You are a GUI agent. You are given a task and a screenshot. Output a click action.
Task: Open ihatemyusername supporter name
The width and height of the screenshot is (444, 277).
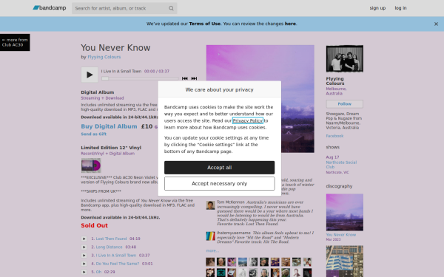[x=234, y=233]
